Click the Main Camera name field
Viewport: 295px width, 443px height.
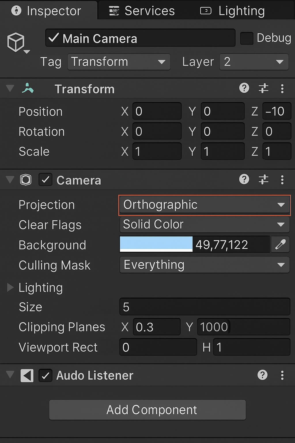[x=140, y=38]
